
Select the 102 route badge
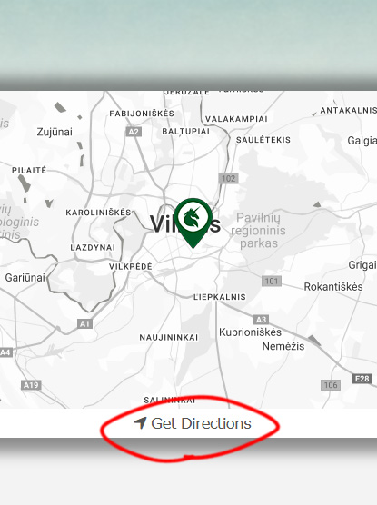point(228,178)
